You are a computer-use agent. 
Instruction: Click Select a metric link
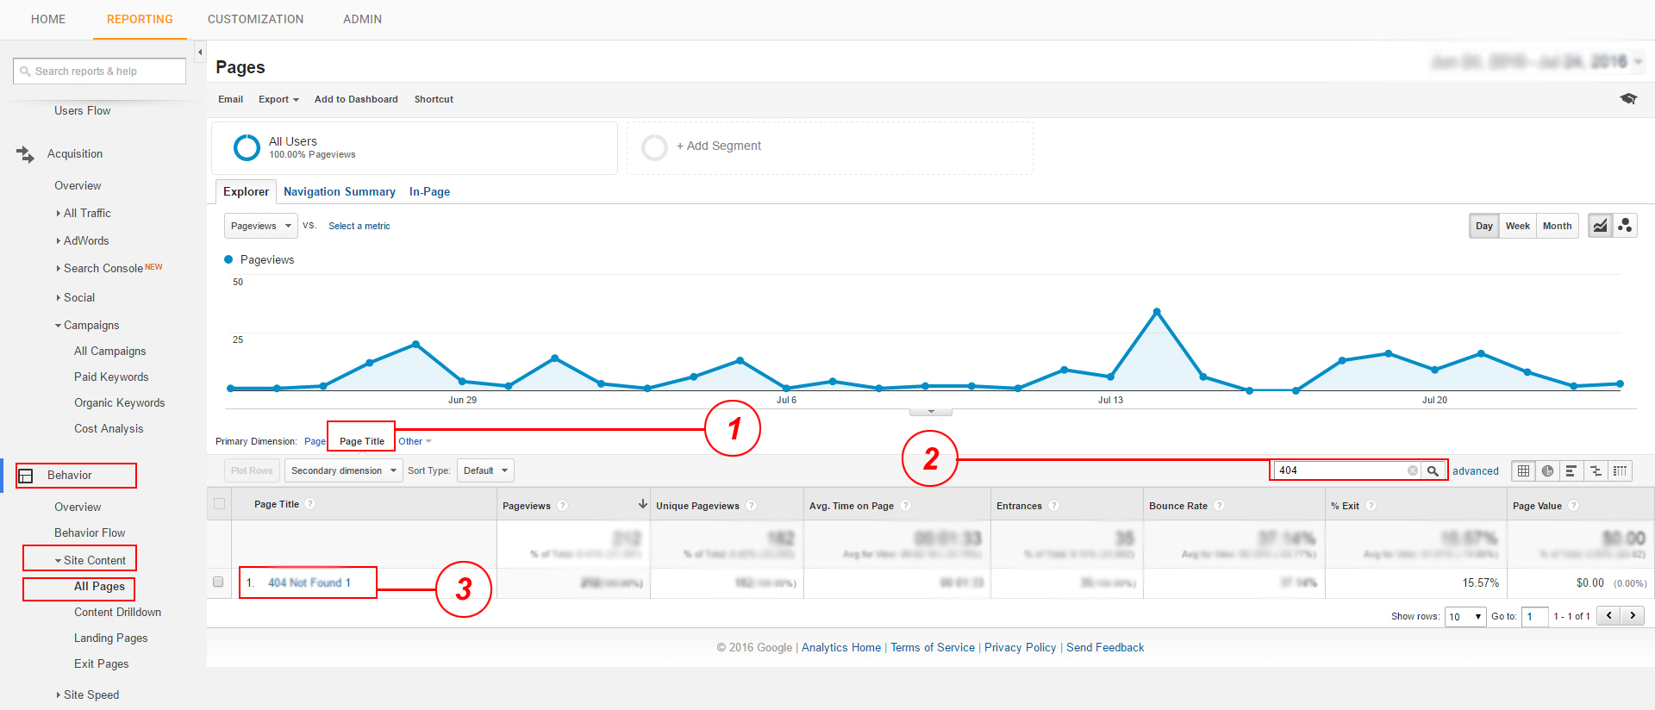click(359, 226)
